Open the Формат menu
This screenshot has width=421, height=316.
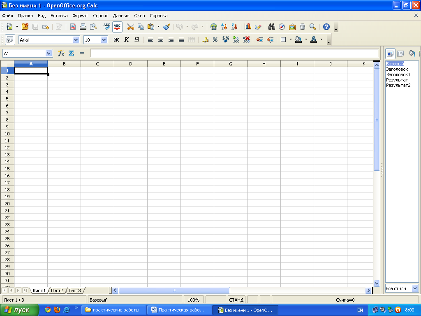click(x=80, y=16)
